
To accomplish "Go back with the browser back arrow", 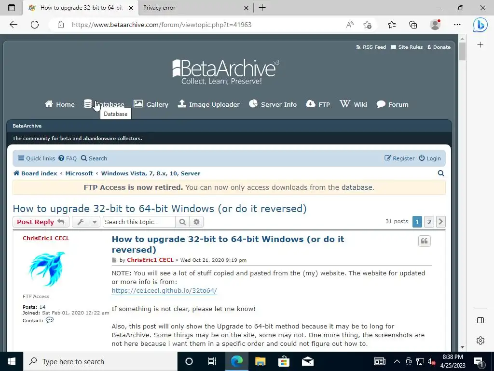I will coord(13,25).
